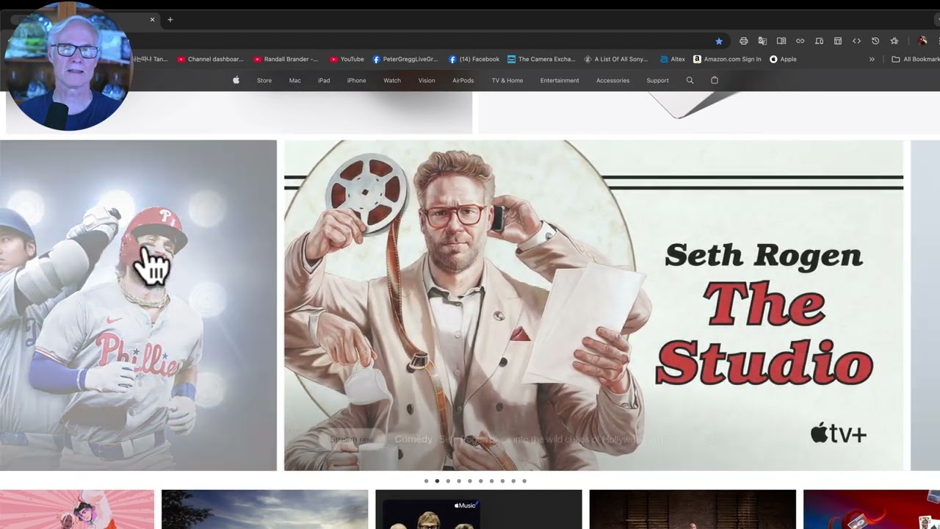Open Seth Rogen The Studio banner

pos(593,305)
